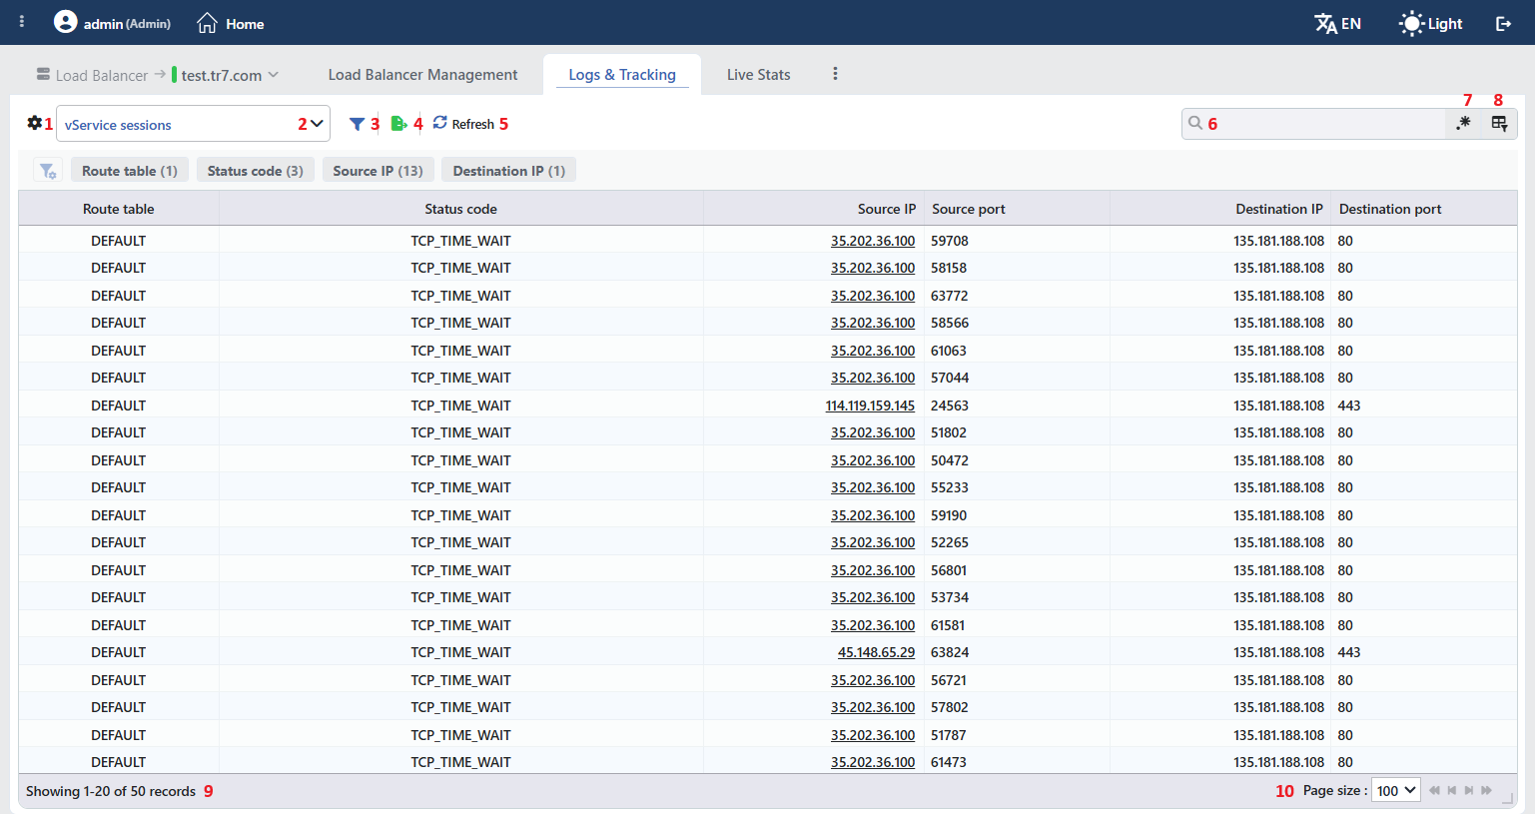The image size is (1535, 814).
Task: Click the single-right arrow pagination icon
Action: (x=1469, y=790)
